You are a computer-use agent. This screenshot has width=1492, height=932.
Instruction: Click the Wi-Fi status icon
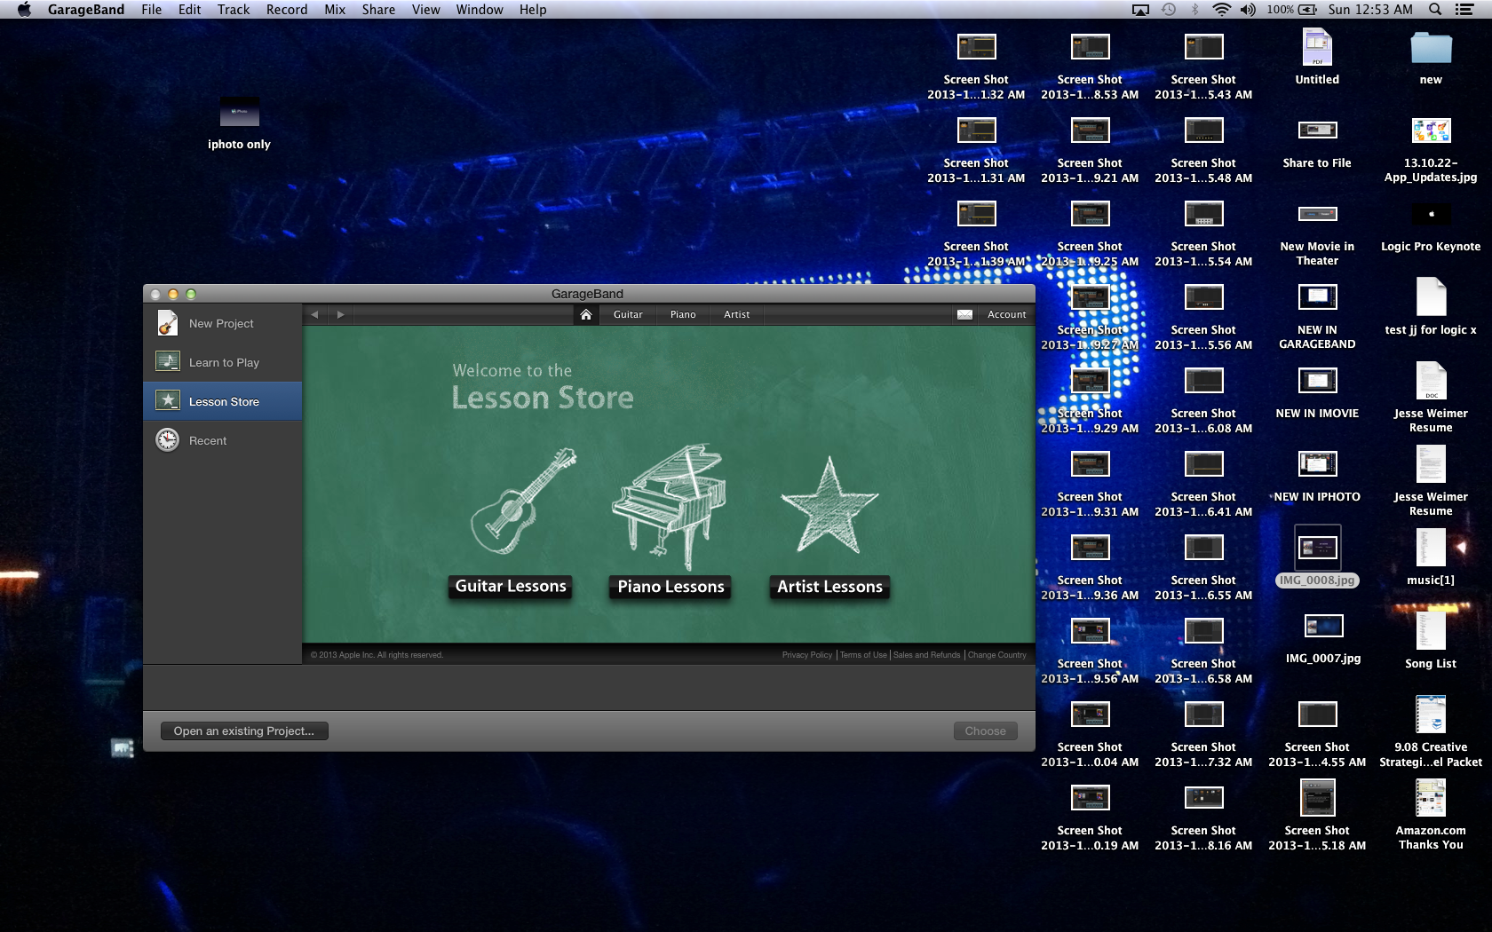point(1222,10)
